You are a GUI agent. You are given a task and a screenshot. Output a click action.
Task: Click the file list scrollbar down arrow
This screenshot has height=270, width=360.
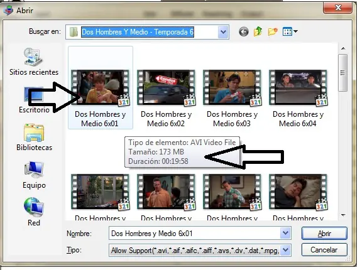pos(343,215)
